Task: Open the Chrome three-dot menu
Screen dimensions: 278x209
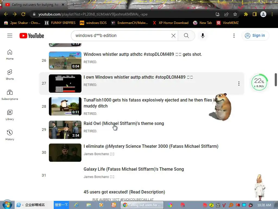Action: [x=272, y=14]
